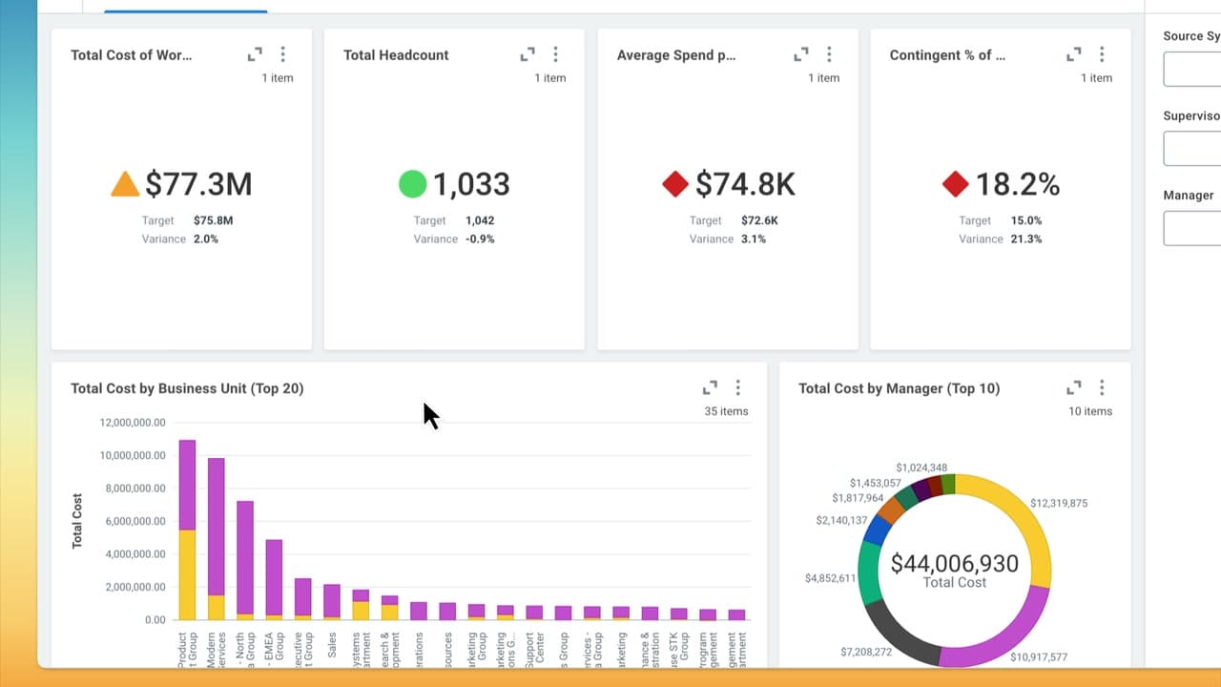
Task: Click the $74.8K average spend value
Action: point(745,183)
